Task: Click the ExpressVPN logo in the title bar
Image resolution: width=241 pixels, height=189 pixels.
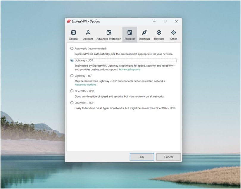Action: click(x=69, y=21)
